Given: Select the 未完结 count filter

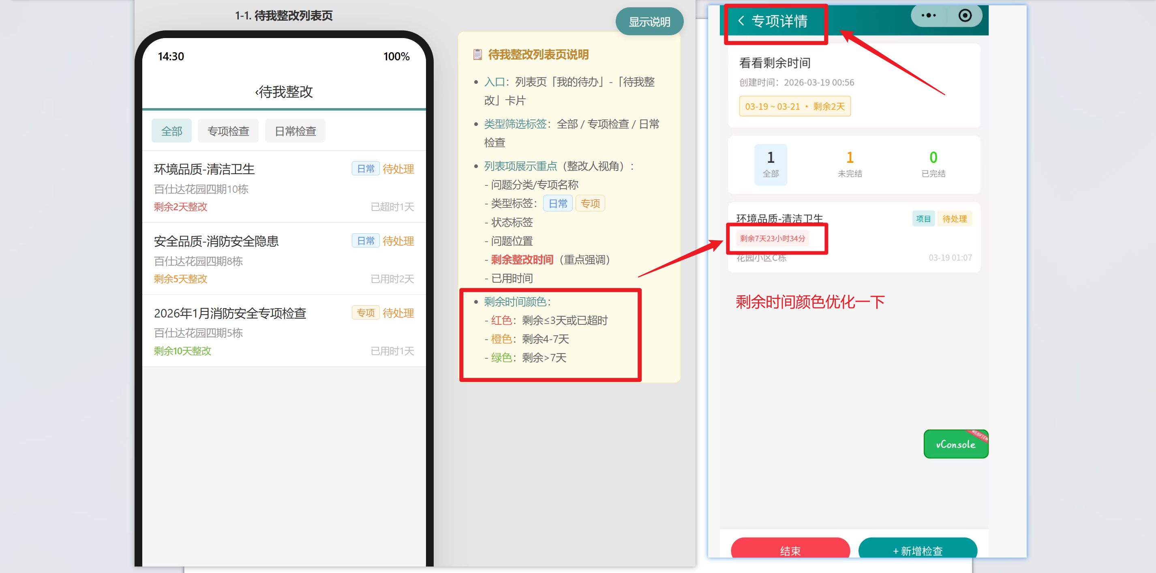Looking at the screenshot, I should point(850,164).
